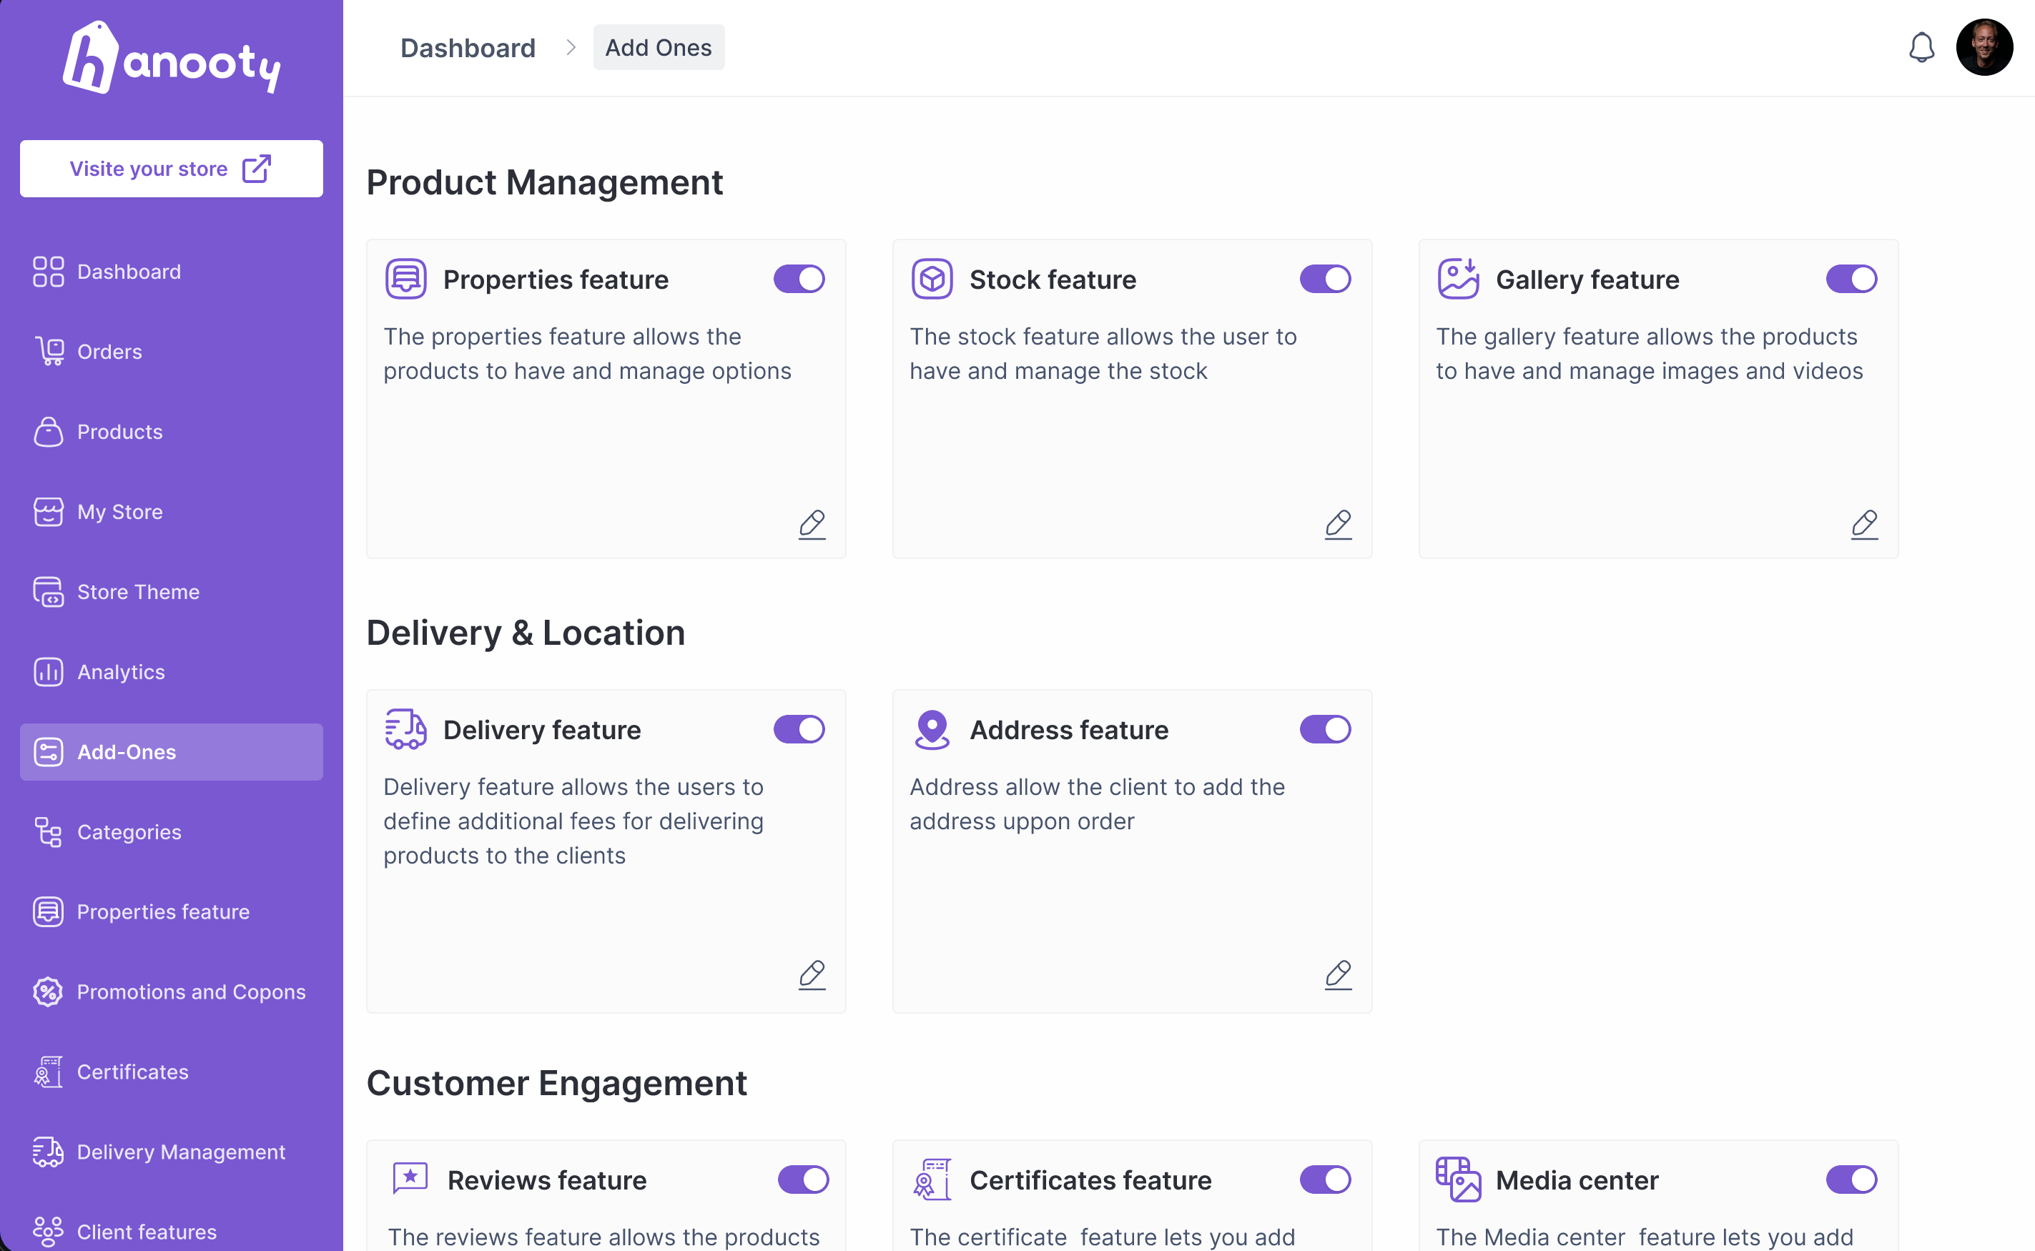Viewport: 2035px width, 1251px height.
Task: Go to Products in the sidebar
Action: tap(172, 432)
